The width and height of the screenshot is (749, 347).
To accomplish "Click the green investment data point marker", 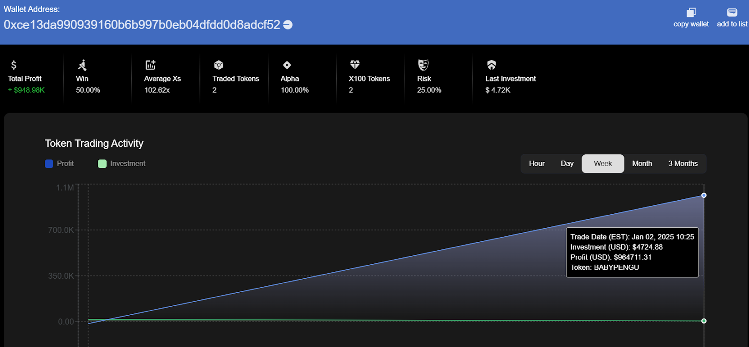I will click(704, 321).
